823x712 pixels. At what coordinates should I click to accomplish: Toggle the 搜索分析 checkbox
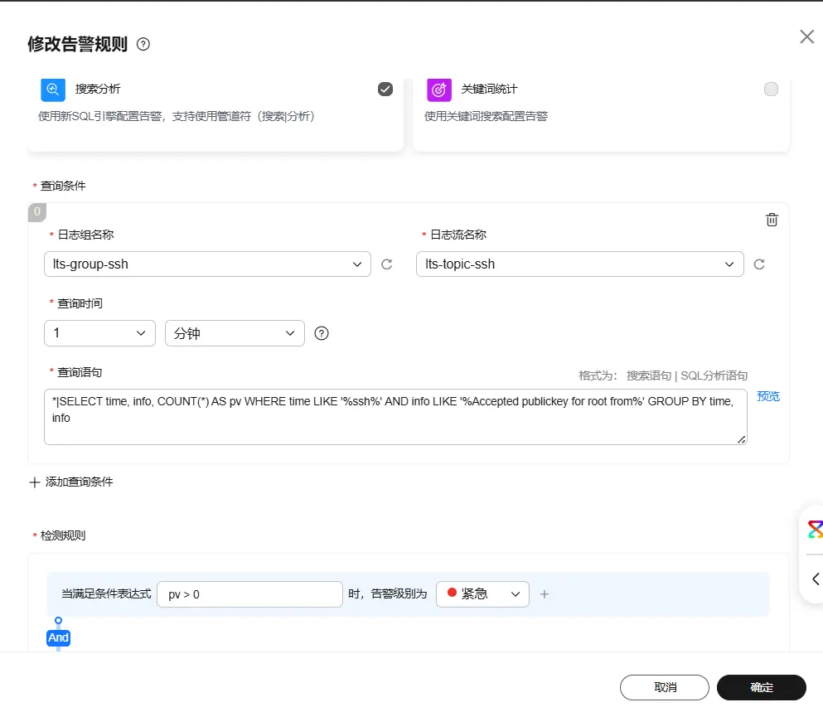[385, 90]
